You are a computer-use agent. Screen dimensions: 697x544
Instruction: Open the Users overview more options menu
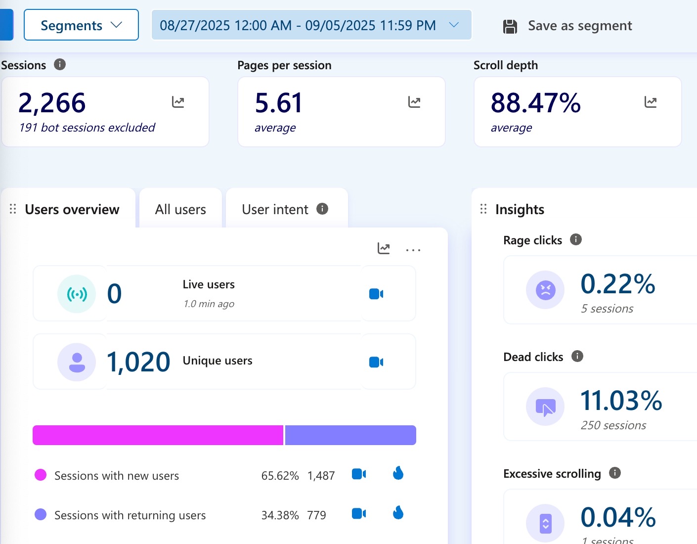tap(413, 250)
